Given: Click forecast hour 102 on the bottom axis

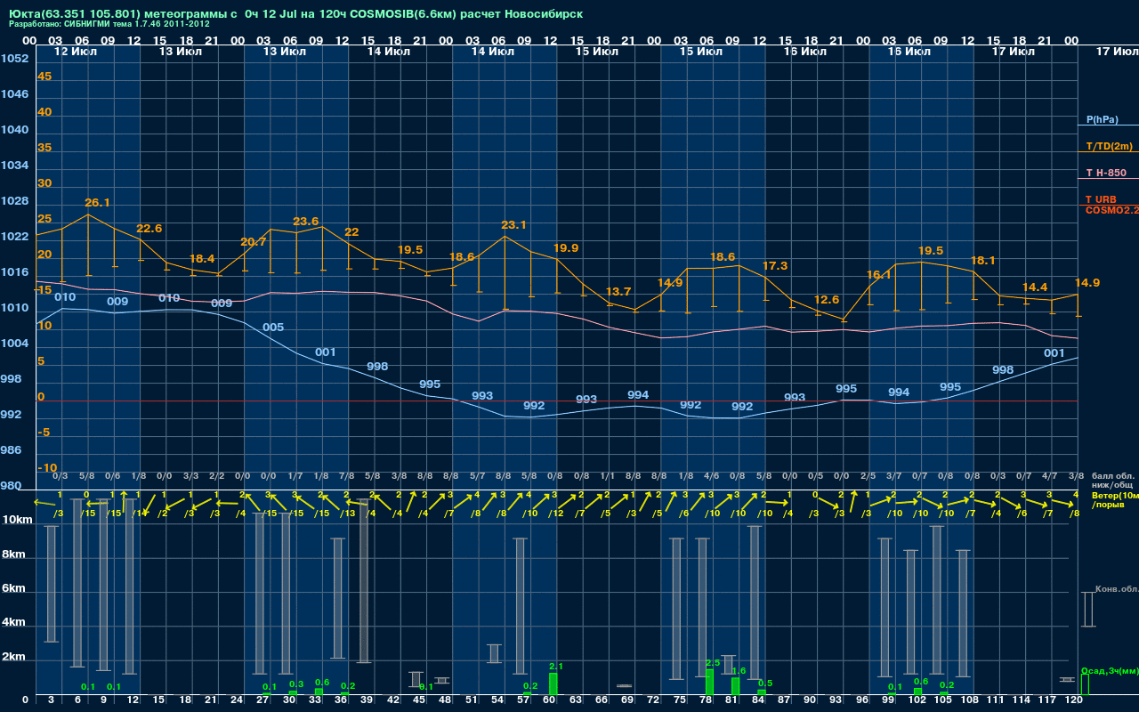Looking at the screenshot, I should pyautogui.click(x=917, y=701).
